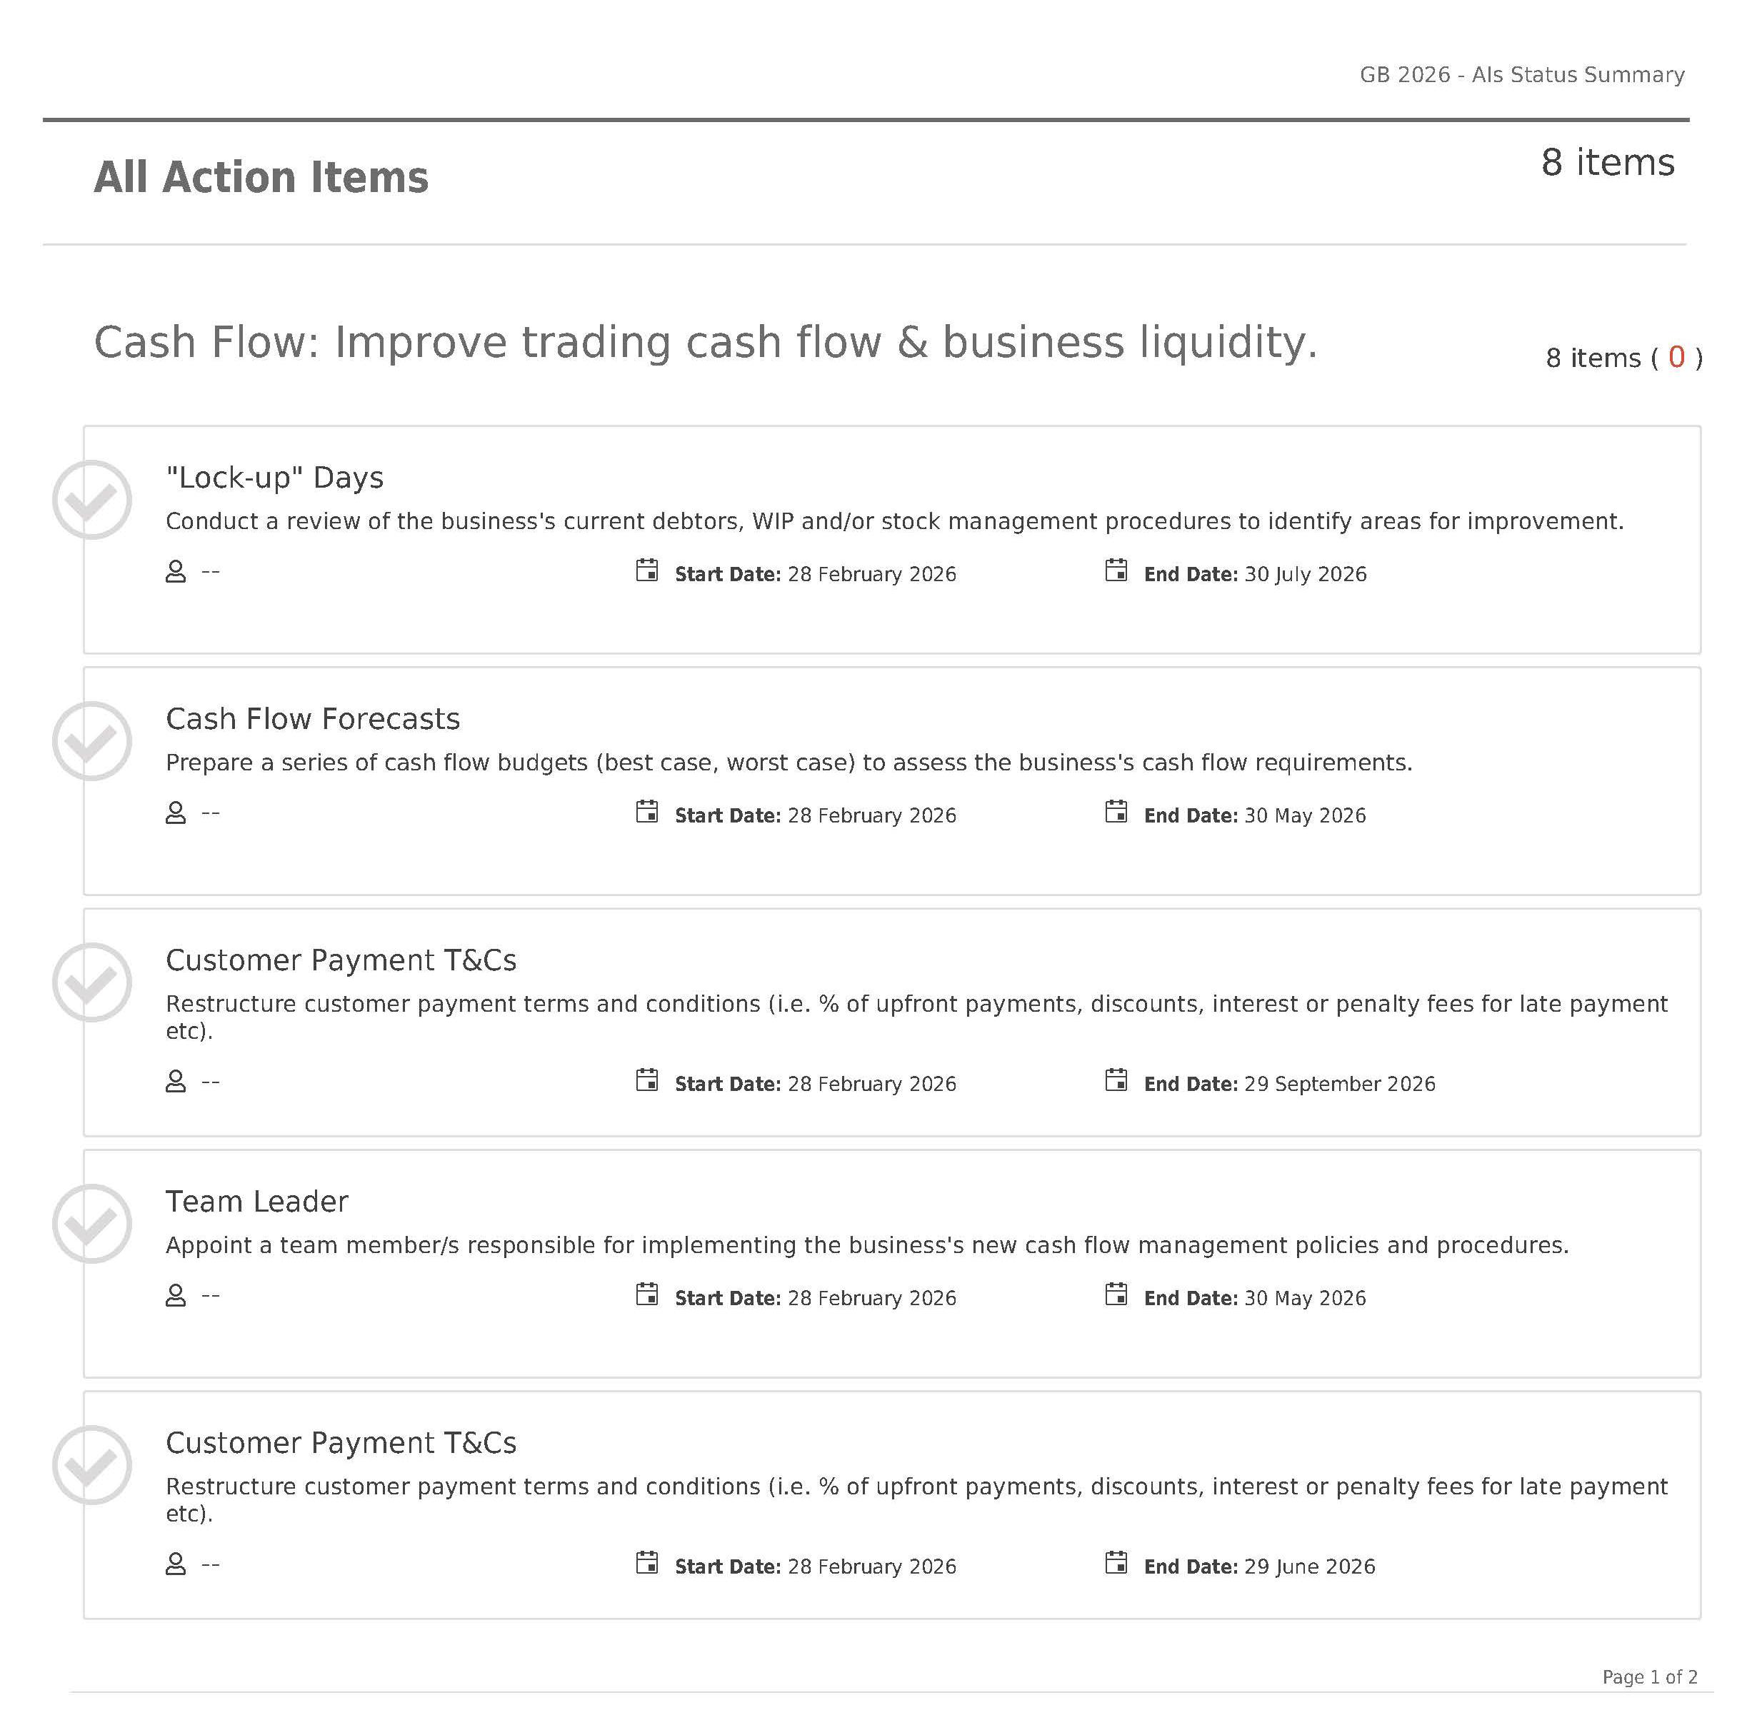This screenshot has width=1757, height=1735.
Task: Click the All Action Items heading
Action: (261, 177)
